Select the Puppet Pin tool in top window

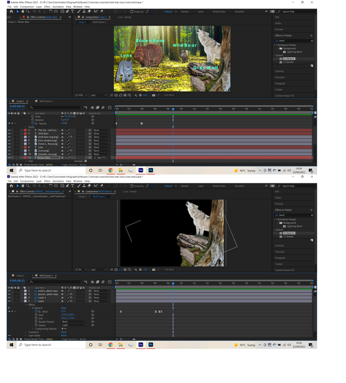click(x=102, y=11)
